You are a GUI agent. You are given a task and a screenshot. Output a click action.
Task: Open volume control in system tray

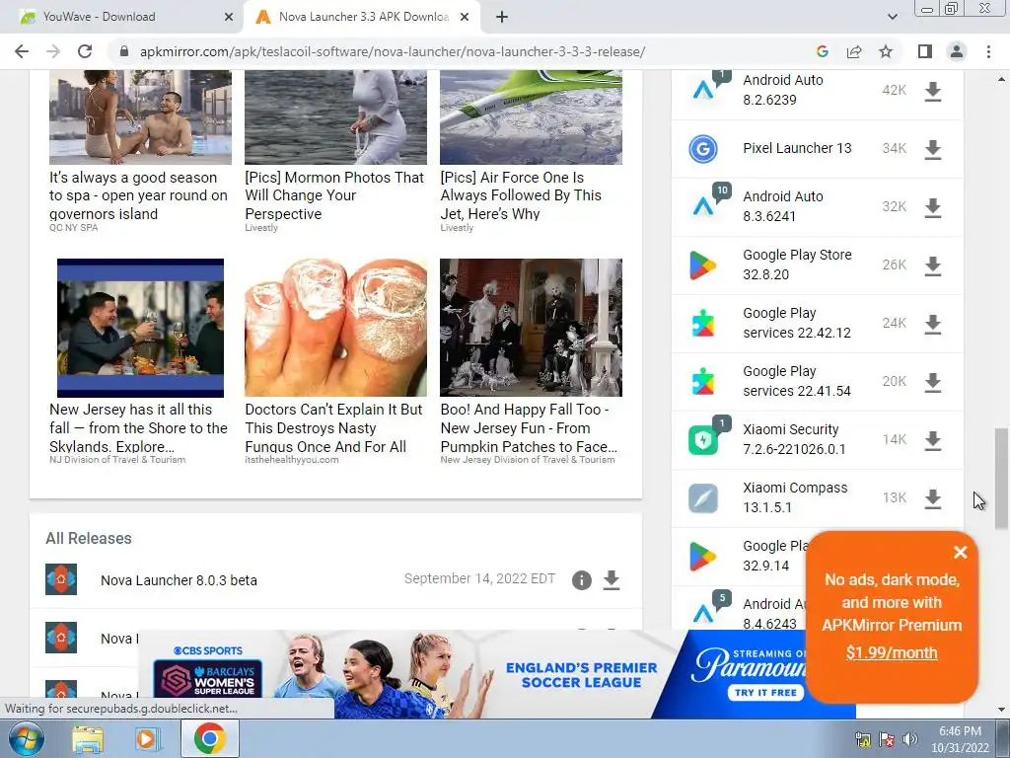click(x=910, y=739)
